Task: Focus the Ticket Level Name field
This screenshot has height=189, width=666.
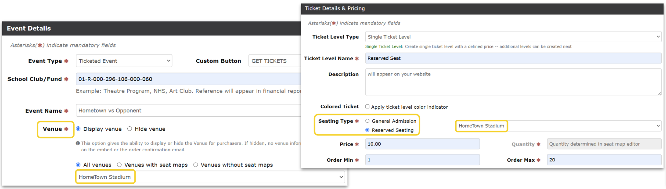Action: click(x=513, y=58)
